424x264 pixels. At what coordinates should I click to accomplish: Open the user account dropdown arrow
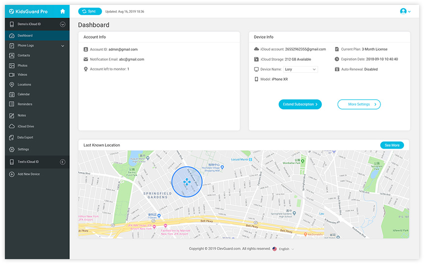pyautogui.click(x=409, y=12)
